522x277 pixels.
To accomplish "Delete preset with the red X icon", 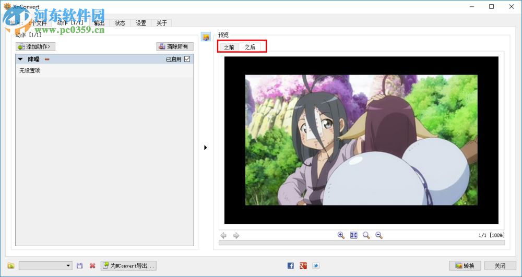I will 92,266.
